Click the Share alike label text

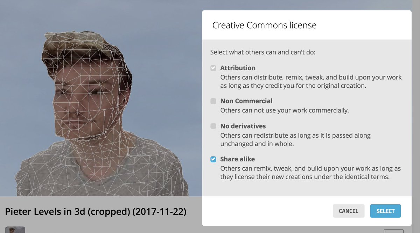[237, 159]
